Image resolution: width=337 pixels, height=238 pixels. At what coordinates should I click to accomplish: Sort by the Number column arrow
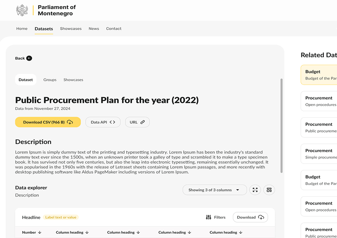click(40, 232)
